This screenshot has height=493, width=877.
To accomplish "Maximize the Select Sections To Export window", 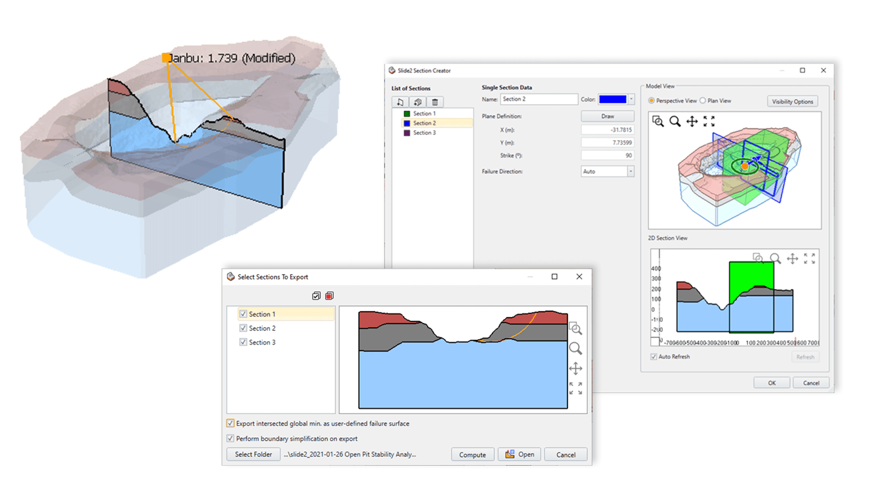I will click(555, 277).
